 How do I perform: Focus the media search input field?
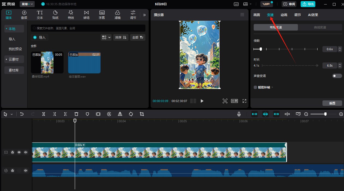tap(88, 28)
